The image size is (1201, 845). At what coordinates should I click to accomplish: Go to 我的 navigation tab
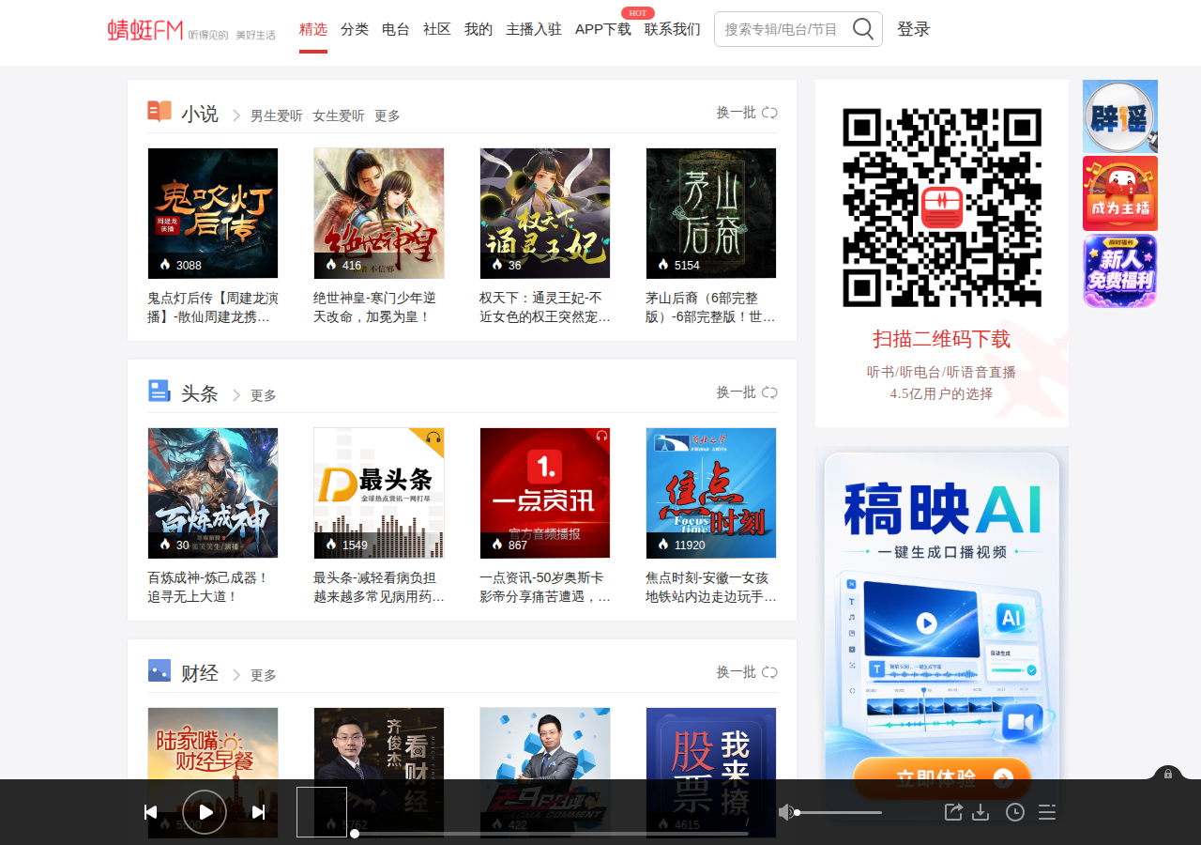479,29
